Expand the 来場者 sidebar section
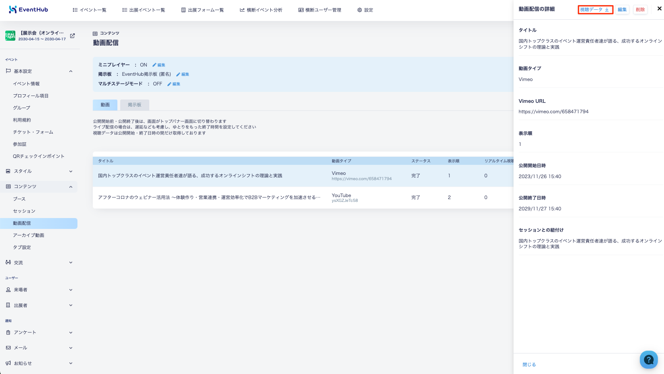 coord(39,290)
